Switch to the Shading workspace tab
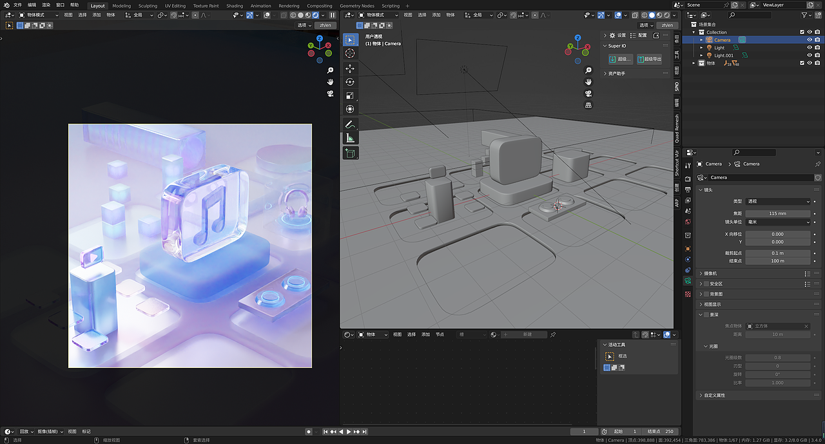 point(234,6)
